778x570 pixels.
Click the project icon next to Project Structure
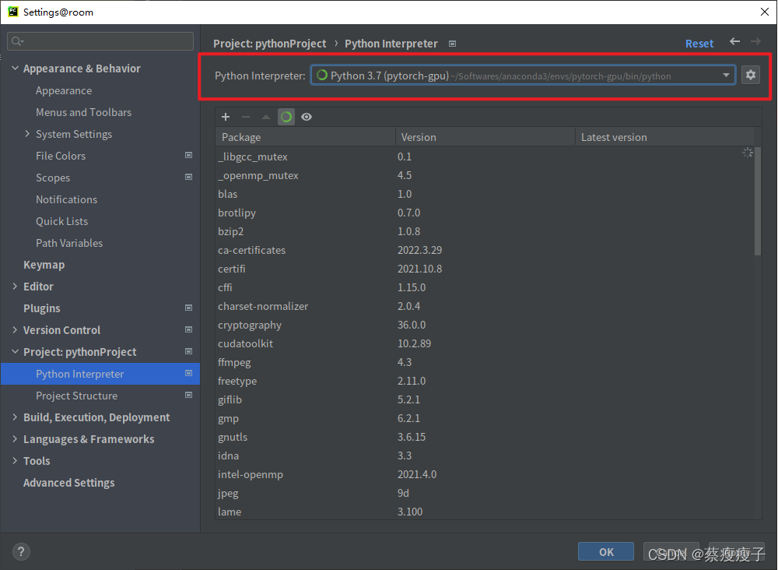pos(188,395)
